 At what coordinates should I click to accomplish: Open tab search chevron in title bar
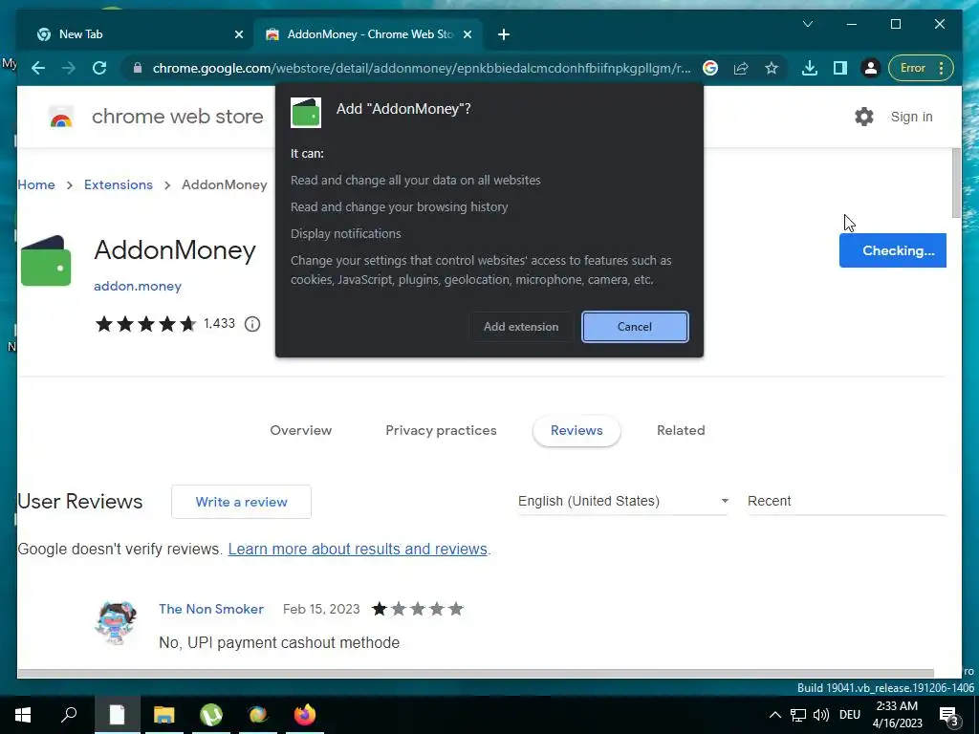coord(807,24)
